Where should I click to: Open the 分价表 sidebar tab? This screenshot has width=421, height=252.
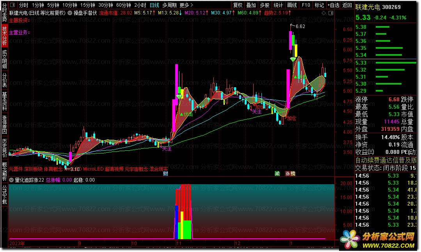(x=4, y=80)
